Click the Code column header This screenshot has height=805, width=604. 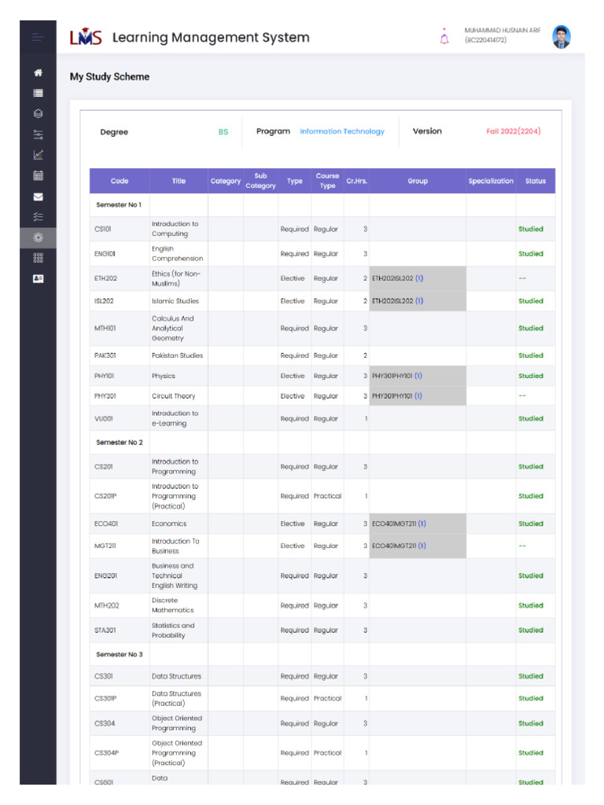coord(120,181)
